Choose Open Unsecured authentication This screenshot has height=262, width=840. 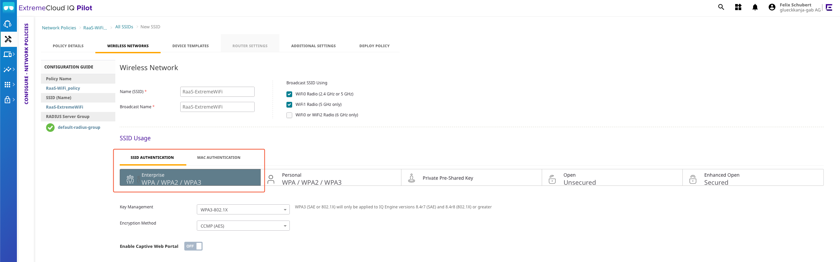[612, 177]
